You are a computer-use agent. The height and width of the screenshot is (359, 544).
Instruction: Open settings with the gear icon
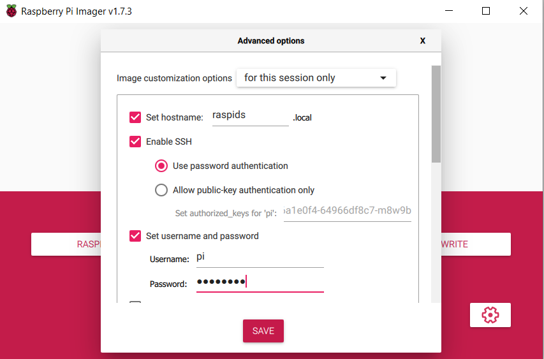(490, 315)
